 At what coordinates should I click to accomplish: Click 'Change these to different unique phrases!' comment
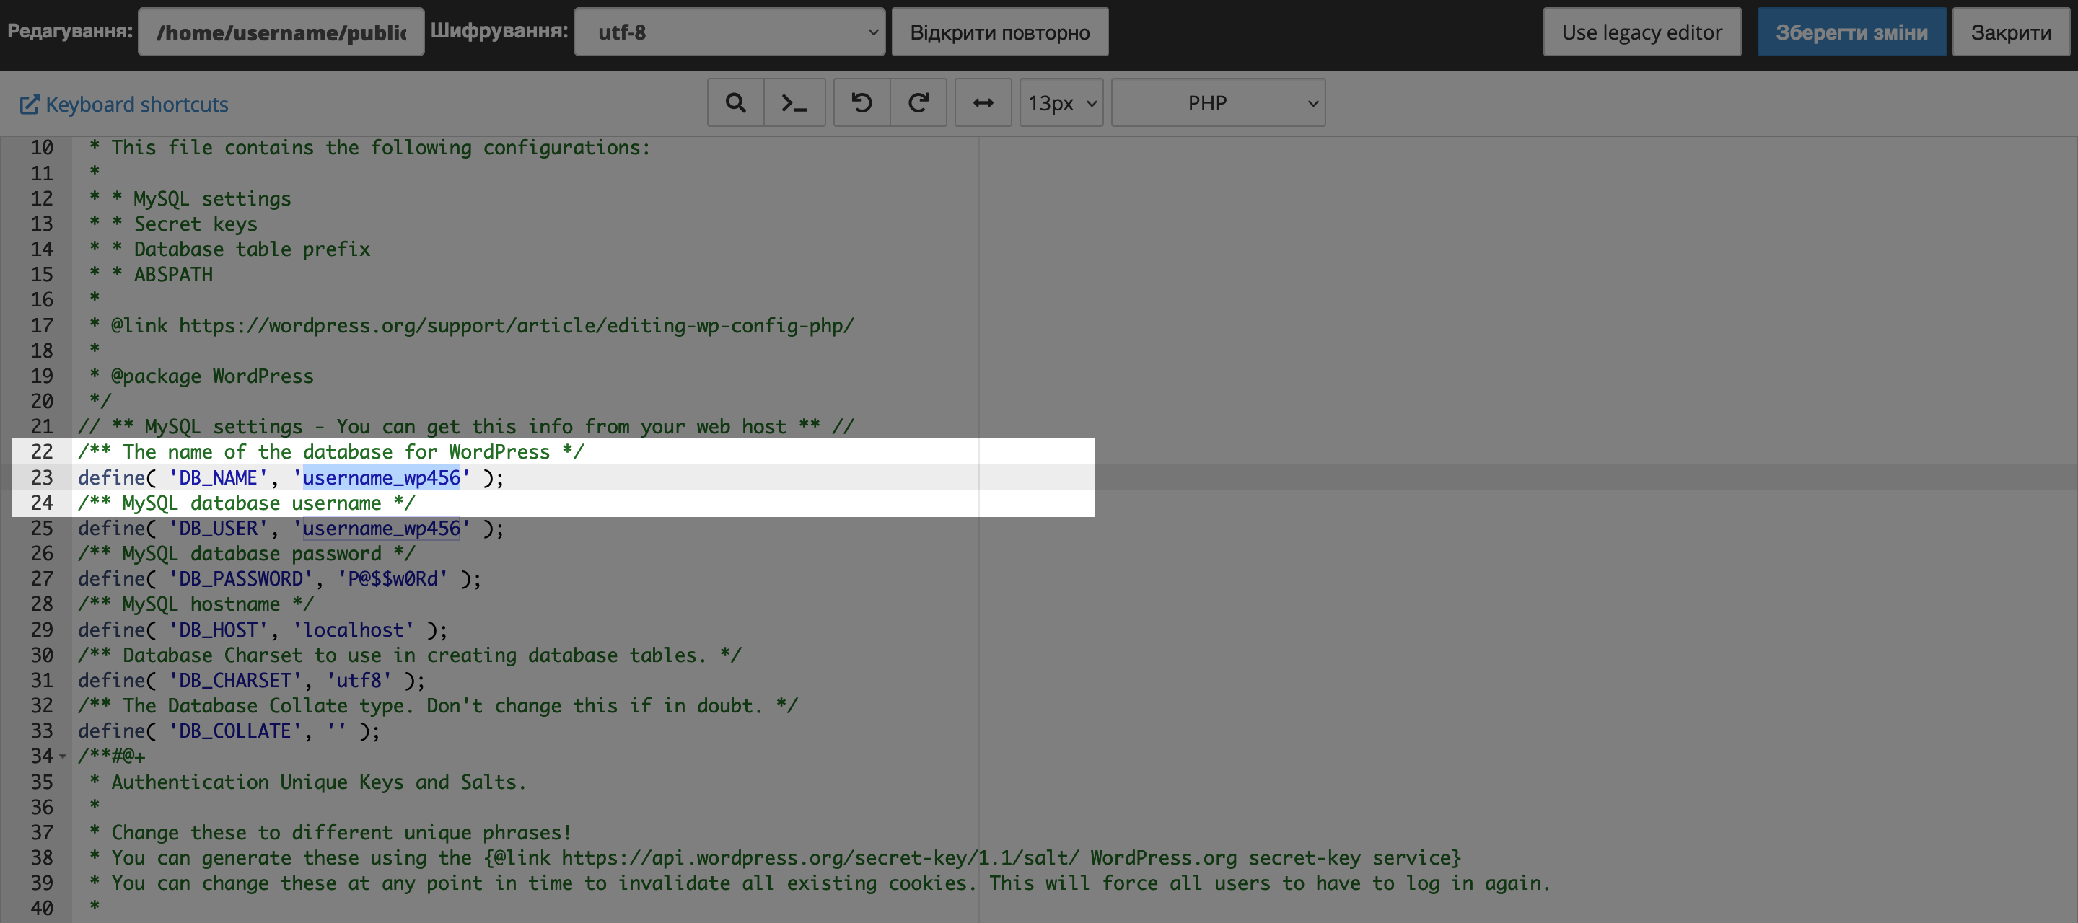point(341,833)
